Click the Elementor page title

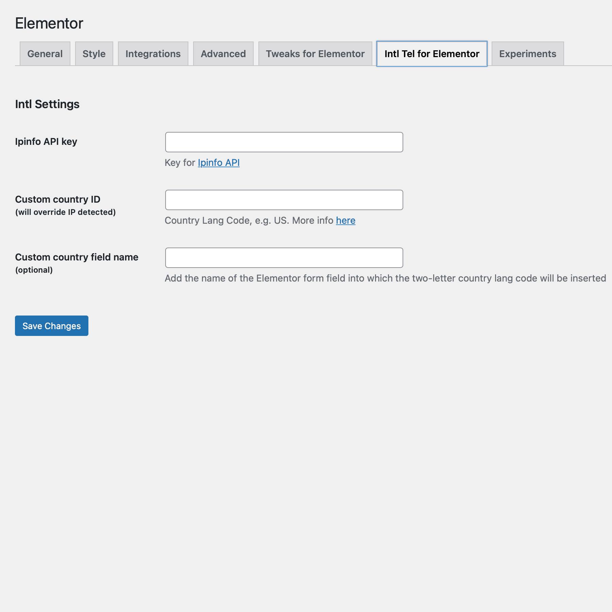[x=49, y=23]
